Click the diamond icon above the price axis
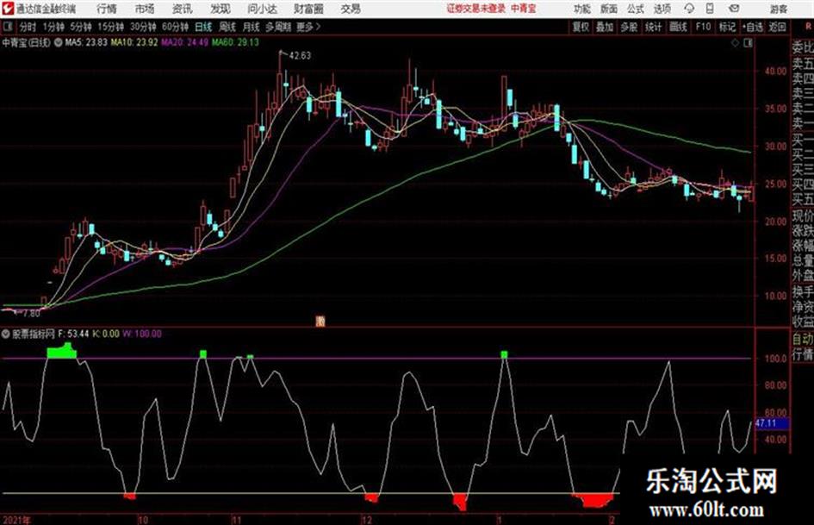814x525 pixels. point(735,43)
